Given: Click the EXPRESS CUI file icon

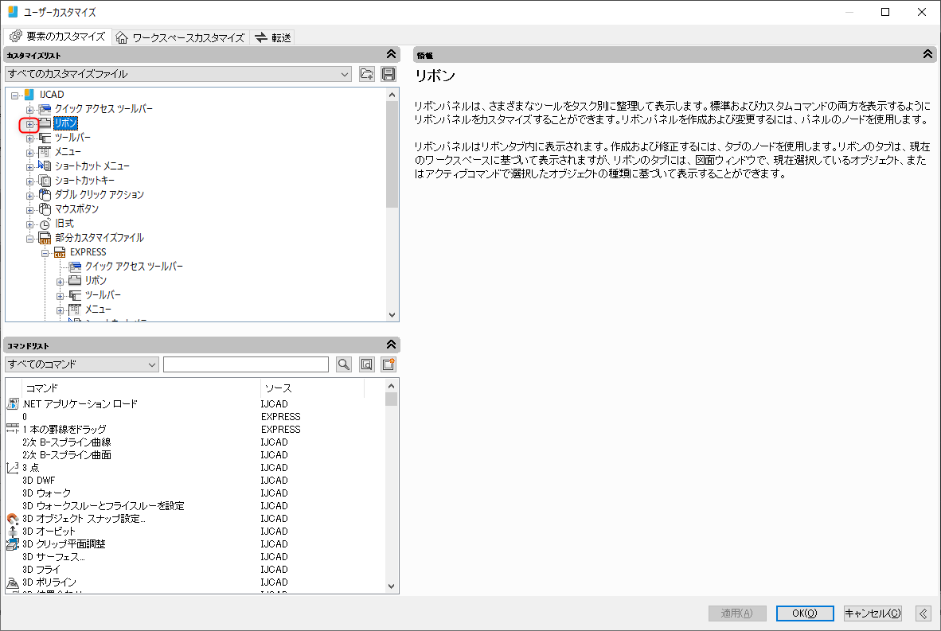Looking at the screenshot, I should pos(60,252).
